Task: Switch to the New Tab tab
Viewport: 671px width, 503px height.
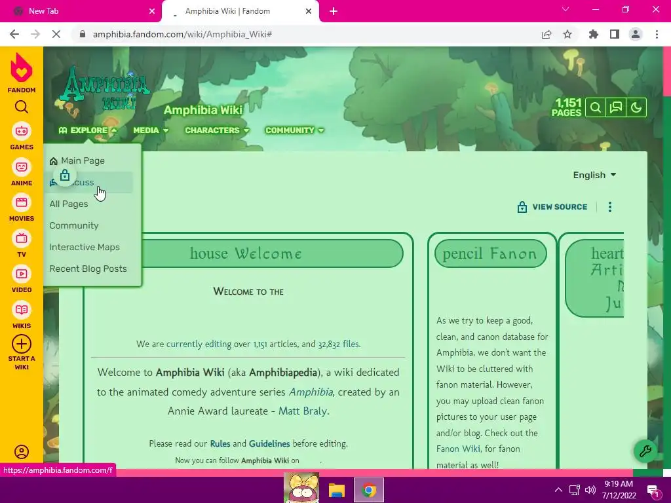Action: click(80, 11)
